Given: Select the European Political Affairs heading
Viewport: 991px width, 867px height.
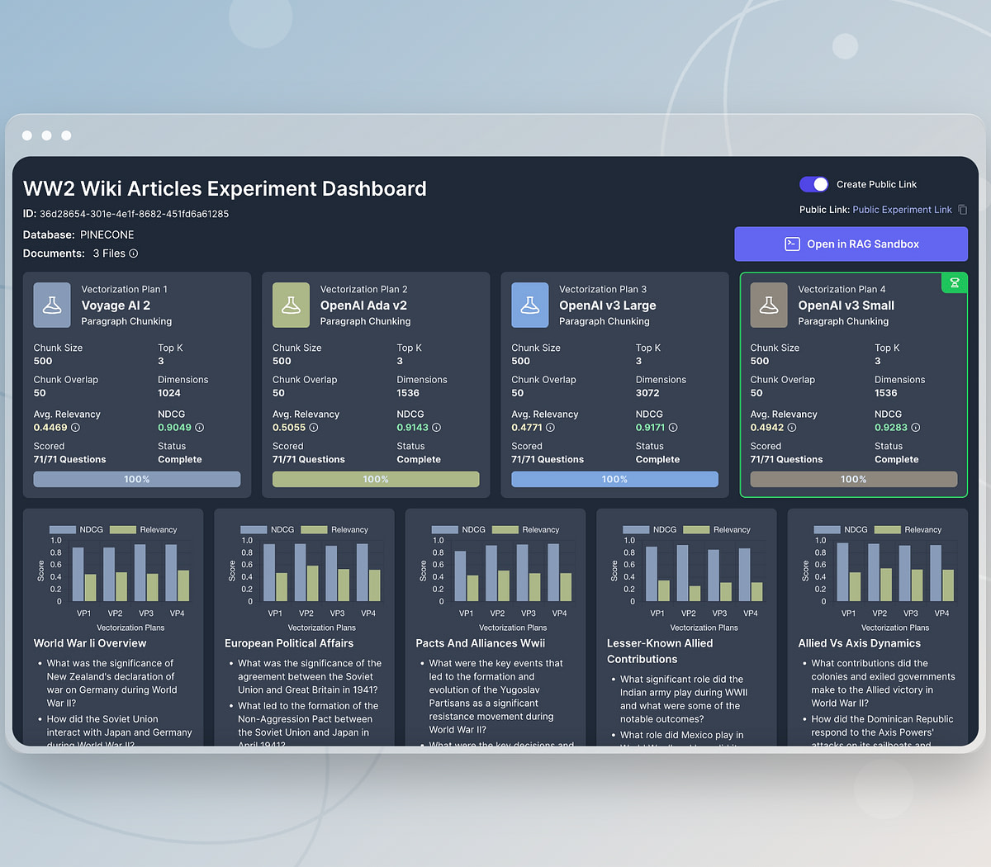Looking at the screenshot, I should (289, 643).
